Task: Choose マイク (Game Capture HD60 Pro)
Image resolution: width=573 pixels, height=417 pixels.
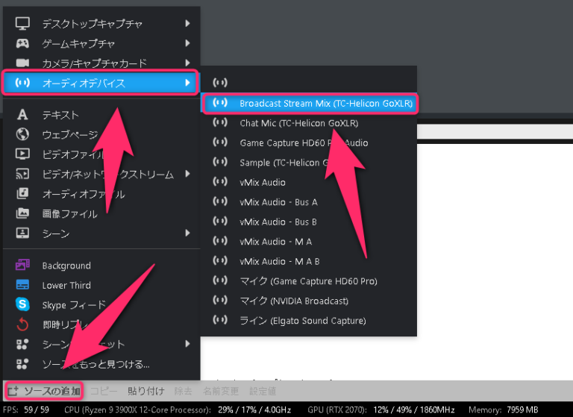Action: (x=309, y=281)
